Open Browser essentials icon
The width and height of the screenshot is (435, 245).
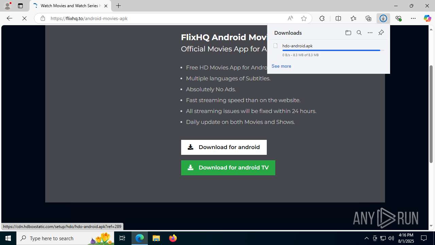point(398,18)
